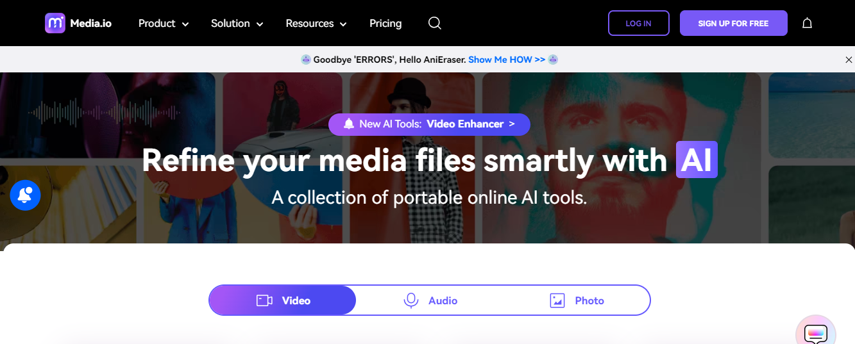
Task: Click the notification bell in header
Action: click(x=807, y=23)
